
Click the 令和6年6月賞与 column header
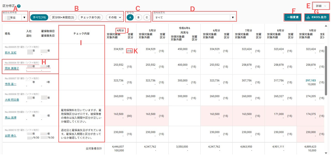(184, 30)
